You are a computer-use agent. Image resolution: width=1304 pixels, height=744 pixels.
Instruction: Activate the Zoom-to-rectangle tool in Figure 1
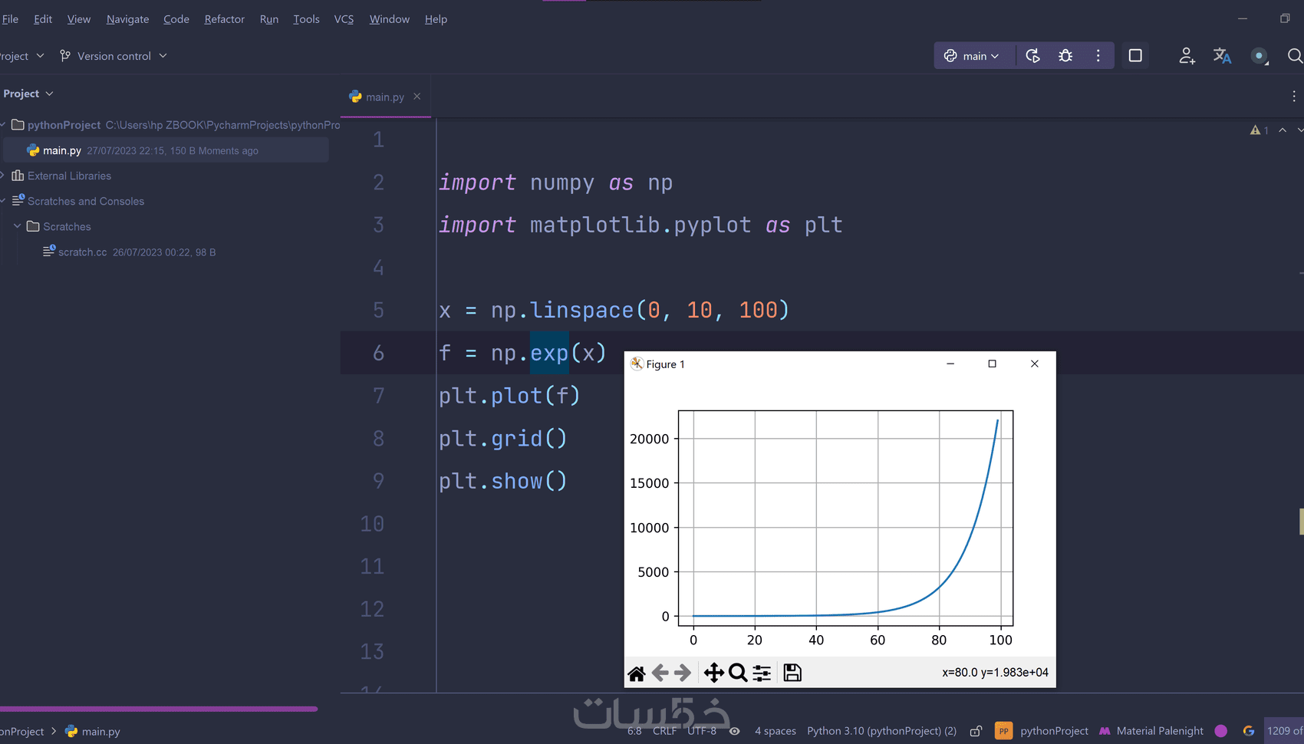738,673
